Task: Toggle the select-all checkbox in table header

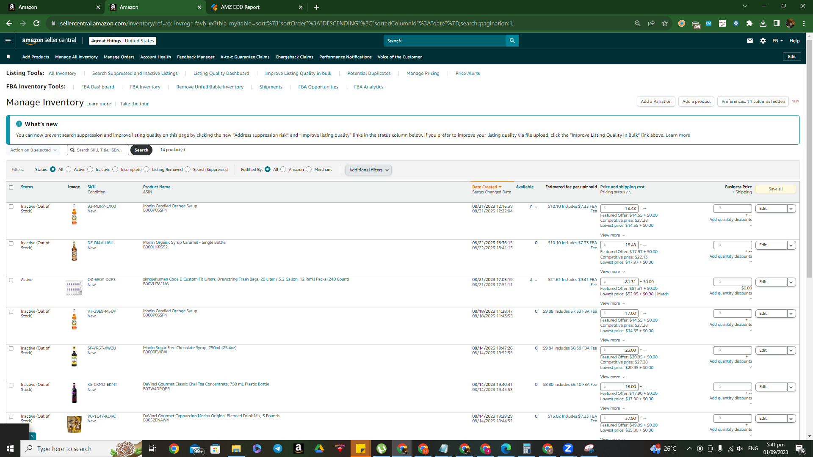Action: pyautogui.click(x=11, y=187)
